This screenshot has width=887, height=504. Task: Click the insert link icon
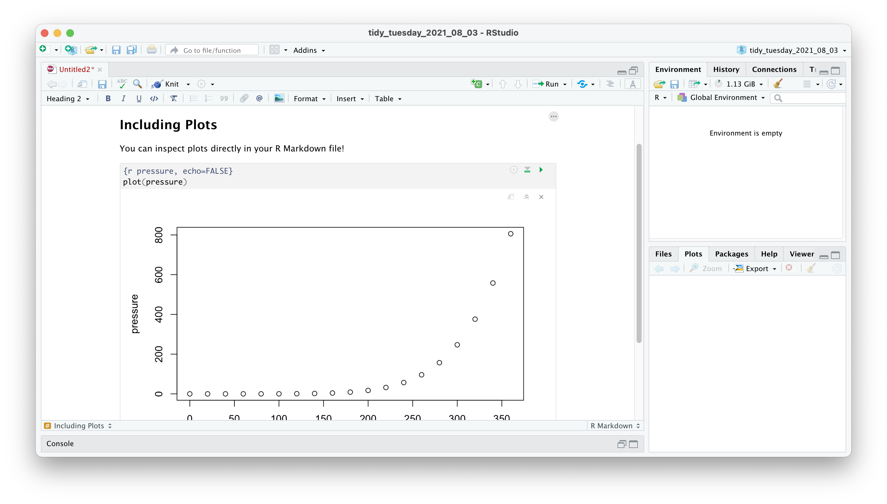(244, 99)
